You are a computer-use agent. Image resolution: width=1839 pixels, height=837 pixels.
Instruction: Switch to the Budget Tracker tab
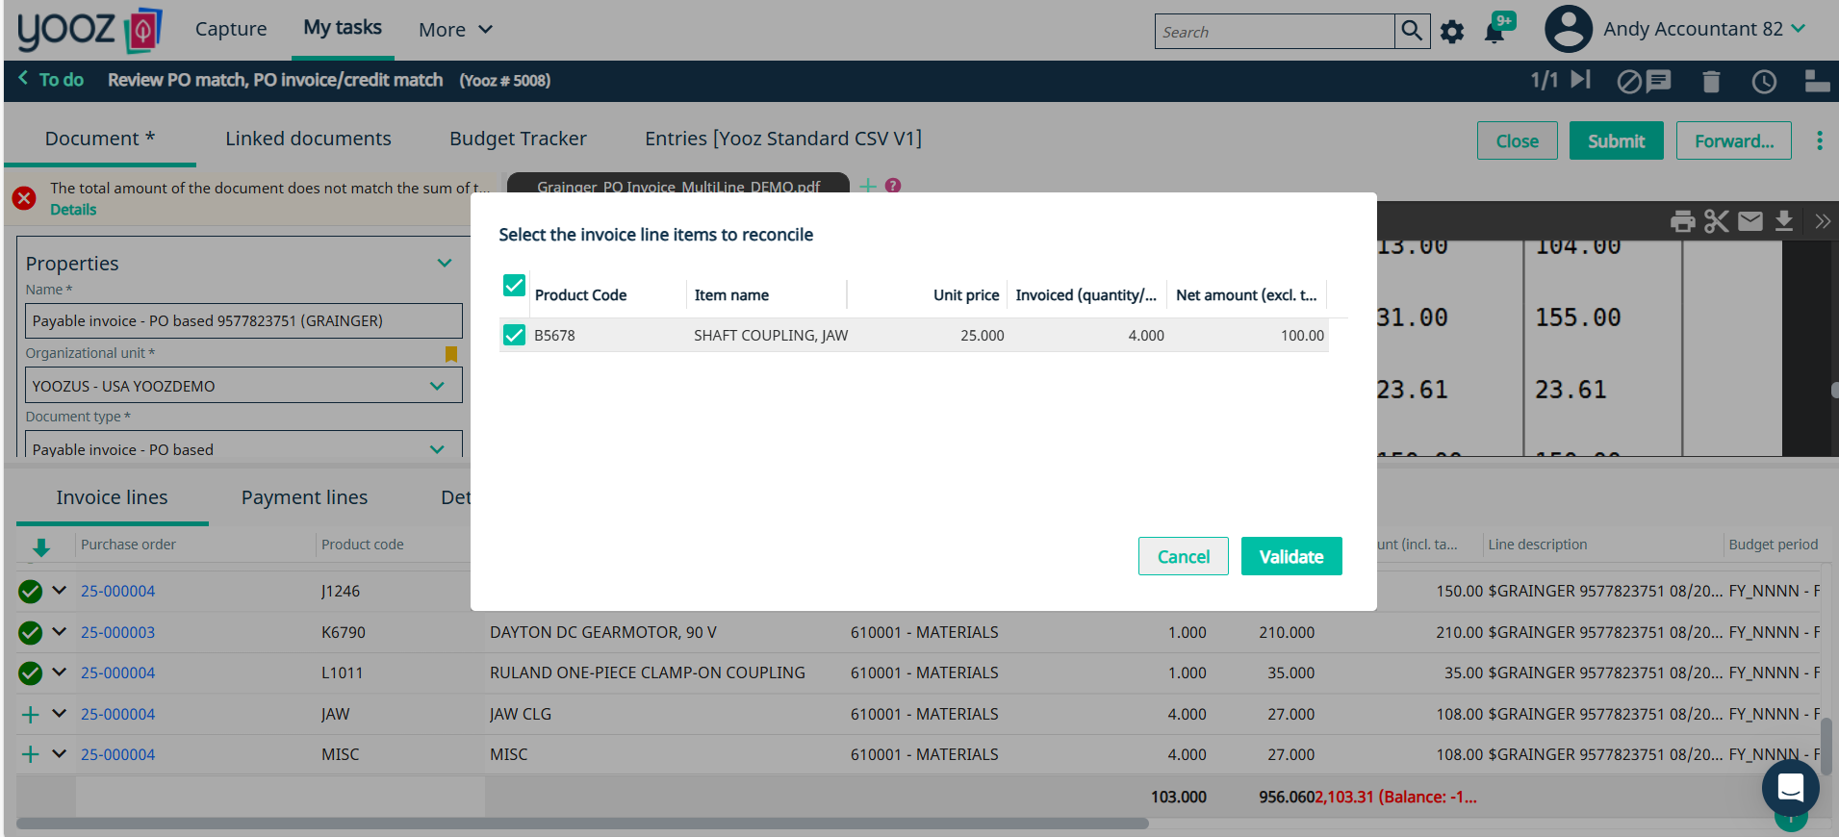[518, 139]
